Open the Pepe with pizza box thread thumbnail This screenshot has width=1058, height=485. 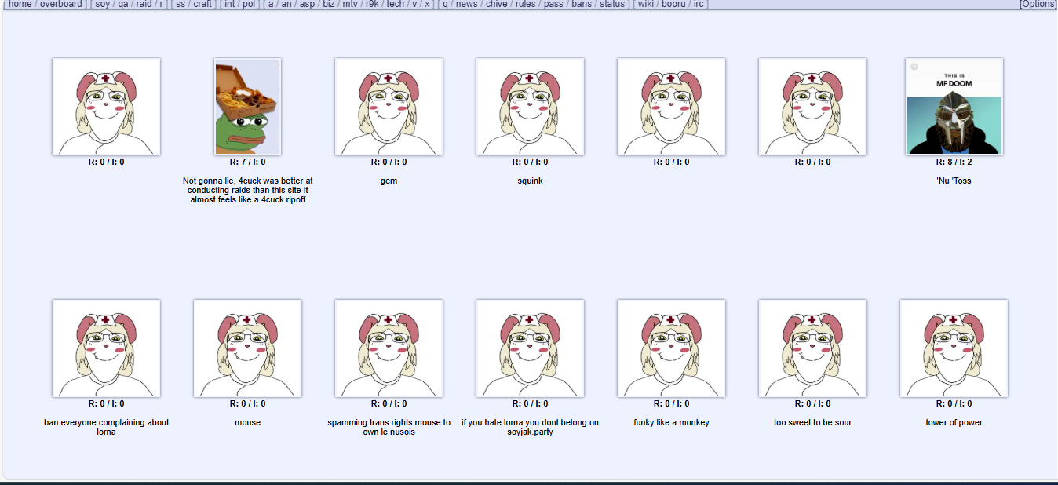(x=247, y=106)
